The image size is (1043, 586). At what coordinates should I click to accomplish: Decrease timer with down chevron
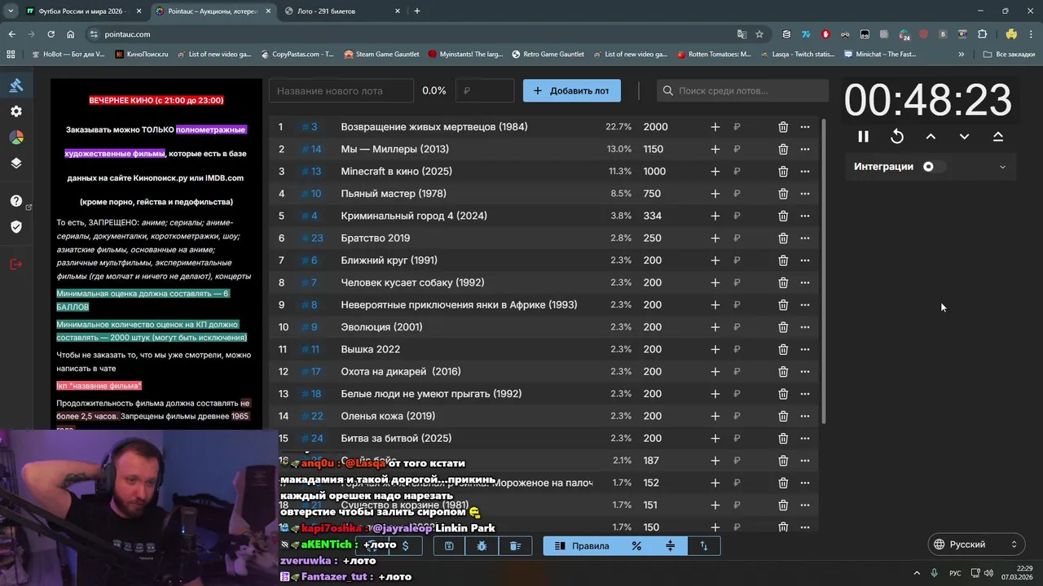964,137
